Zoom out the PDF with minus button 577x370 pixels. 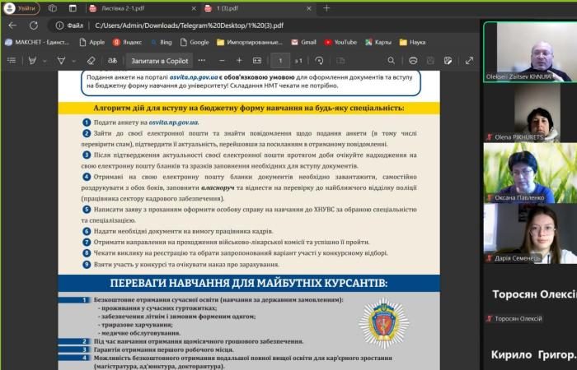pos(223,60)
